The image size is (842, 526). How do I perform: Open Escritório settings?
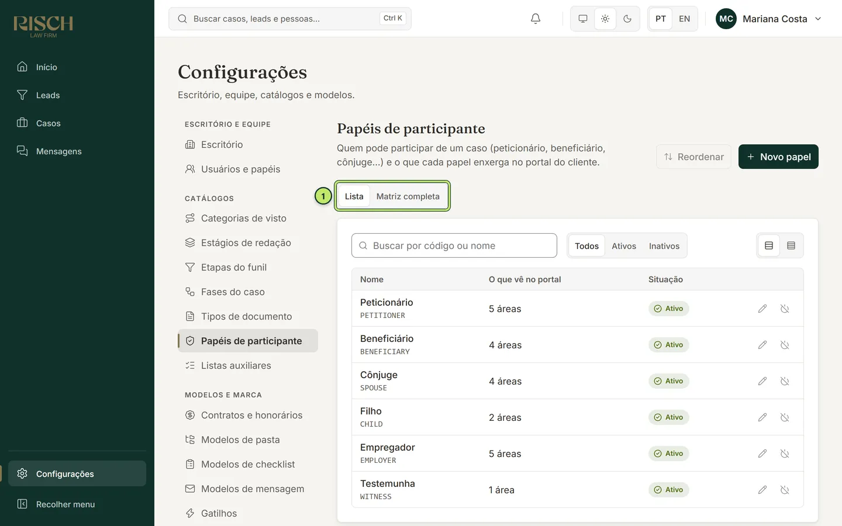248,144
